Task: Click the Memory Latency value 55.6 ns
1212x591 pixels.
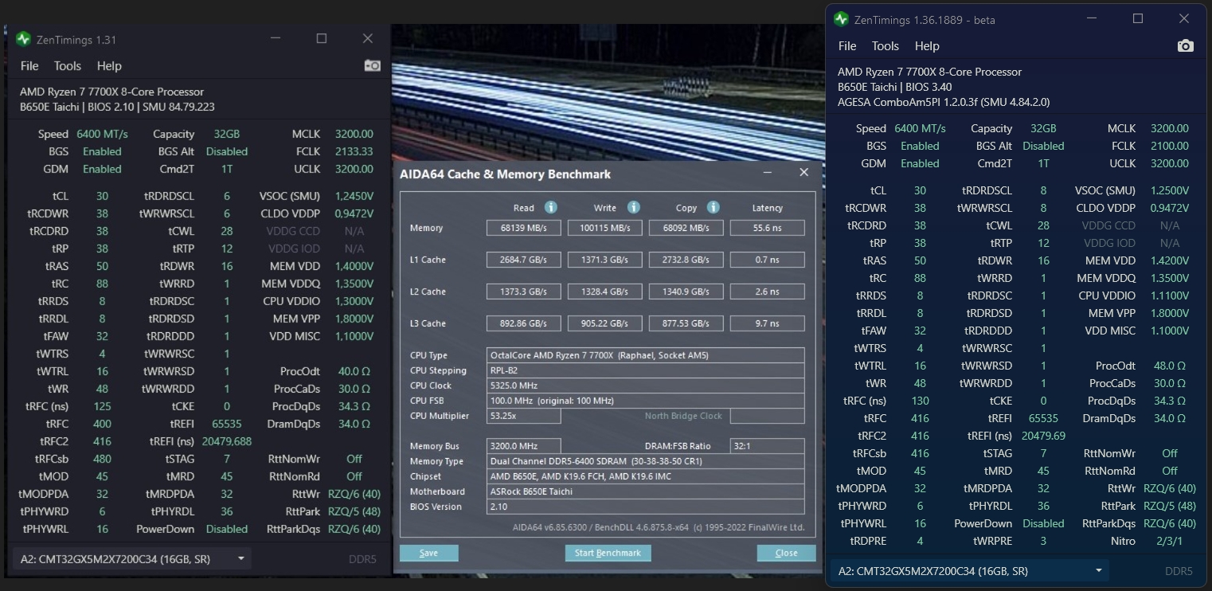Action: 767,228
